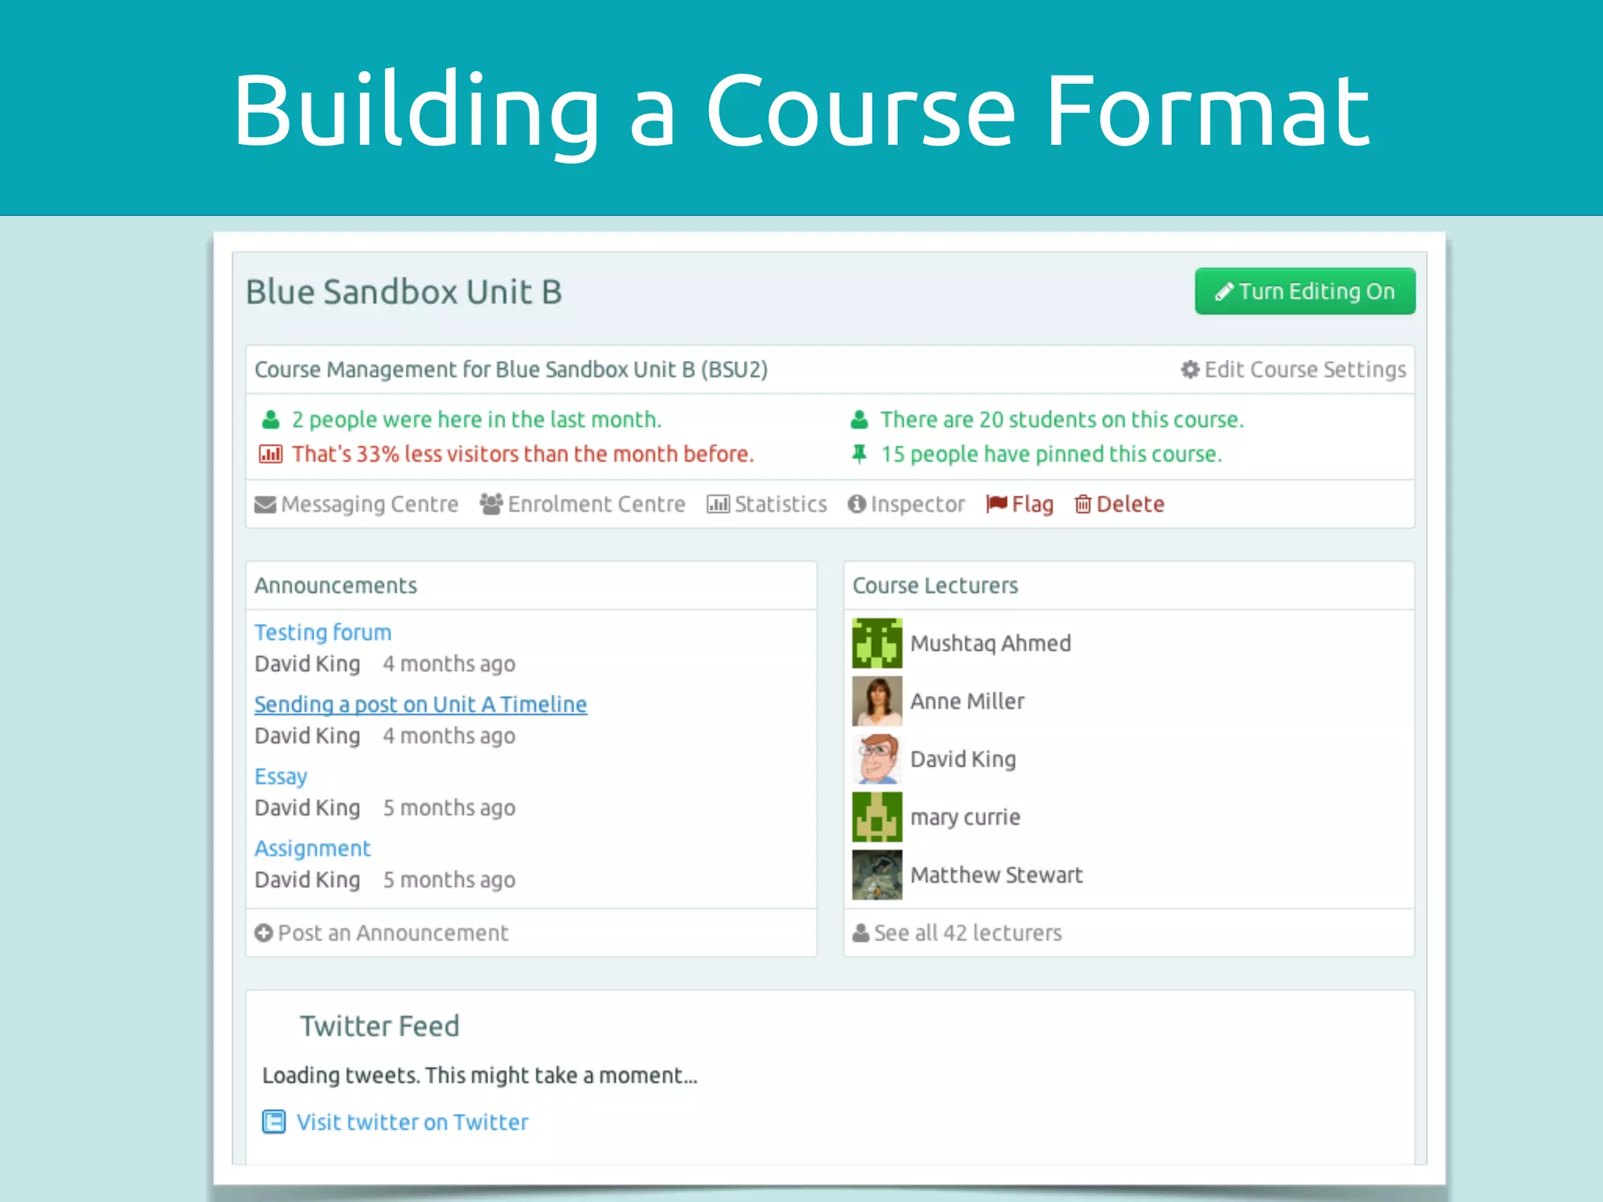Open the Testing forum announcement
The width and height of the screenshot is (1603, 1202).
coord(322,632)
